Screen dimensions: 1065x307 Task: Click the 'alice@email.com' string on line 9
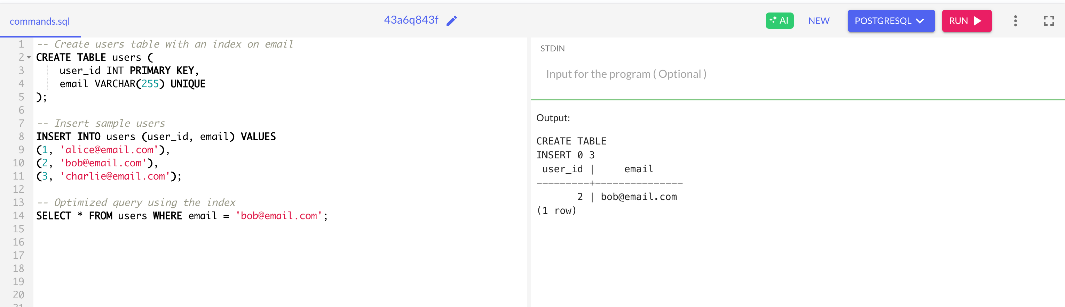[109, 150]
